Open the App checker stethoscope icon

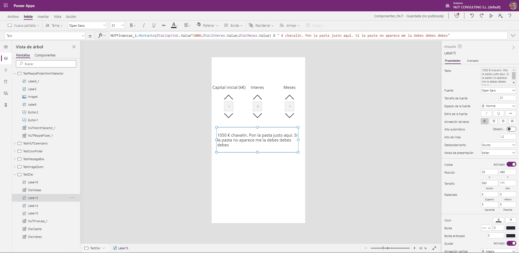[x=457, y=16]
